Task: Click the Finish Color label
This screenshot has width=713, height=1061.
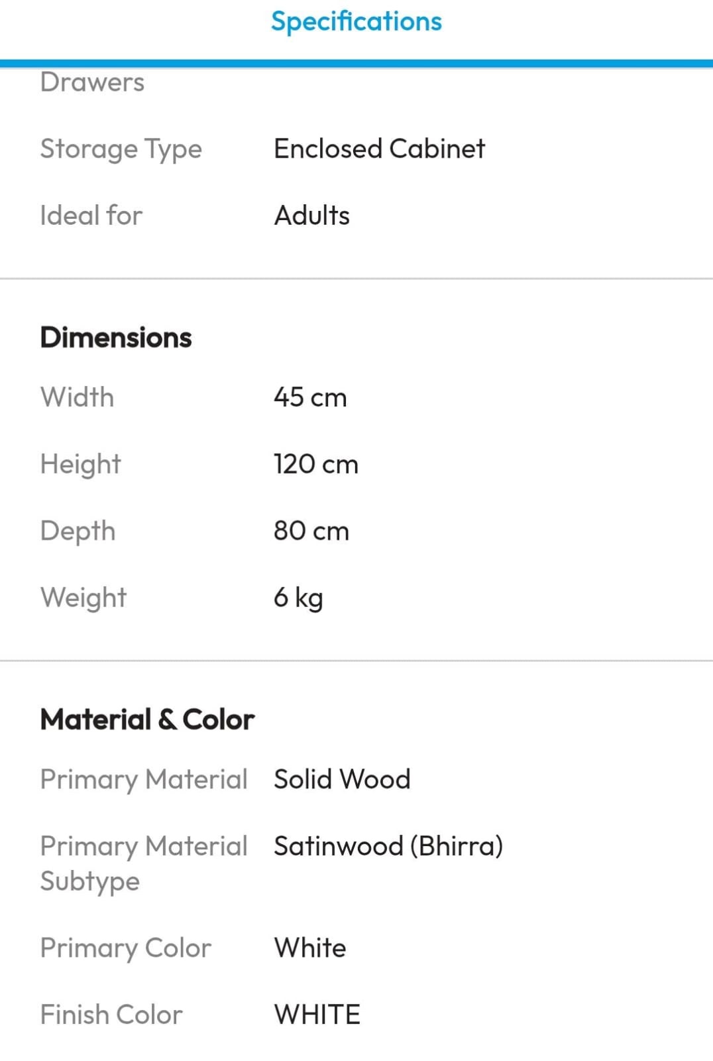Action: pos(111,1015)
